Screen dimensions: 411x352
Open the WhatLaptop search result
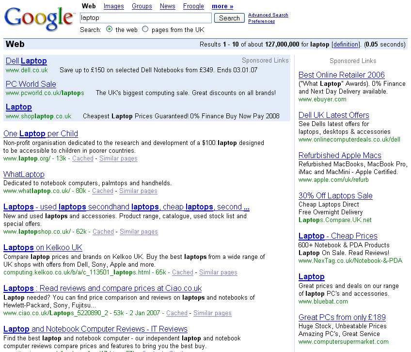click(x=24, y=174)
